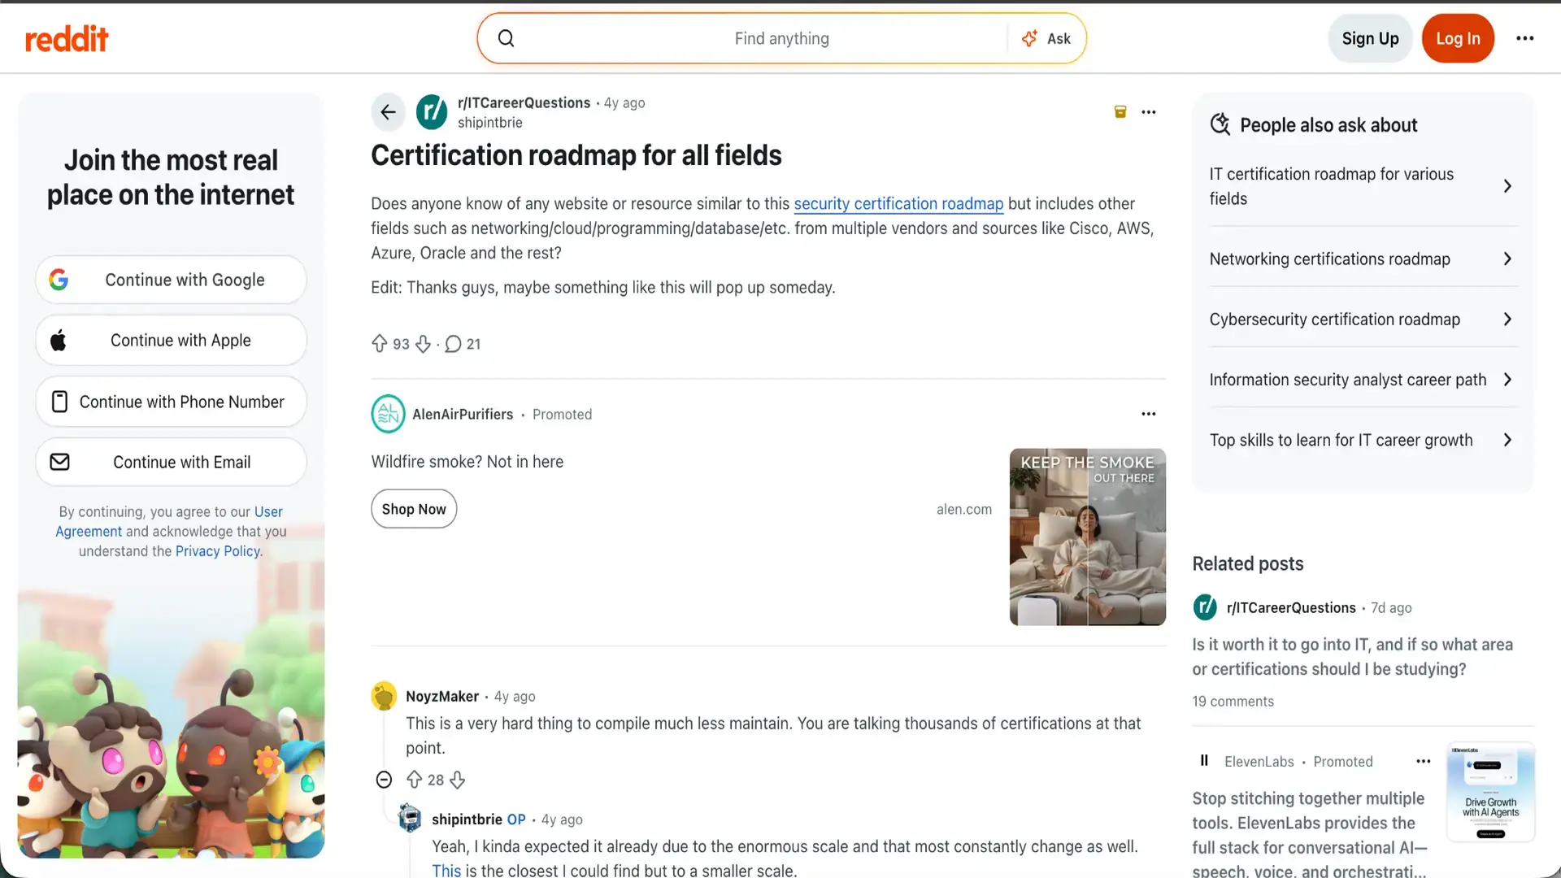Downvote NoyzMaker's comment

point(458,780)
